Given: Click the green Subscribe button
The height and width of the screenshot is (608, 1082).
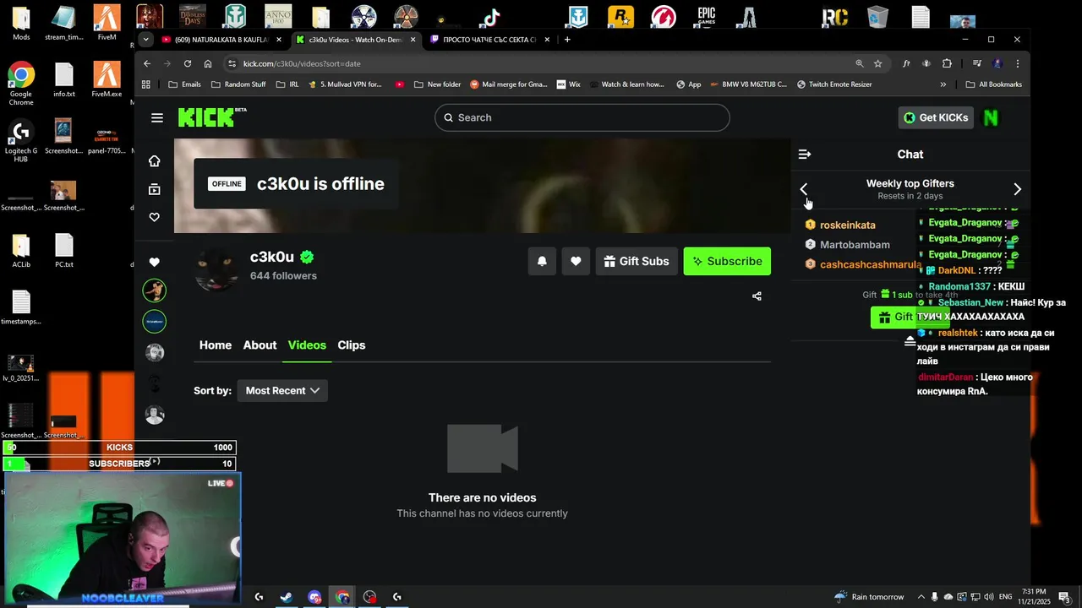Looking at the screenshot, I should (x=727, y=261).
